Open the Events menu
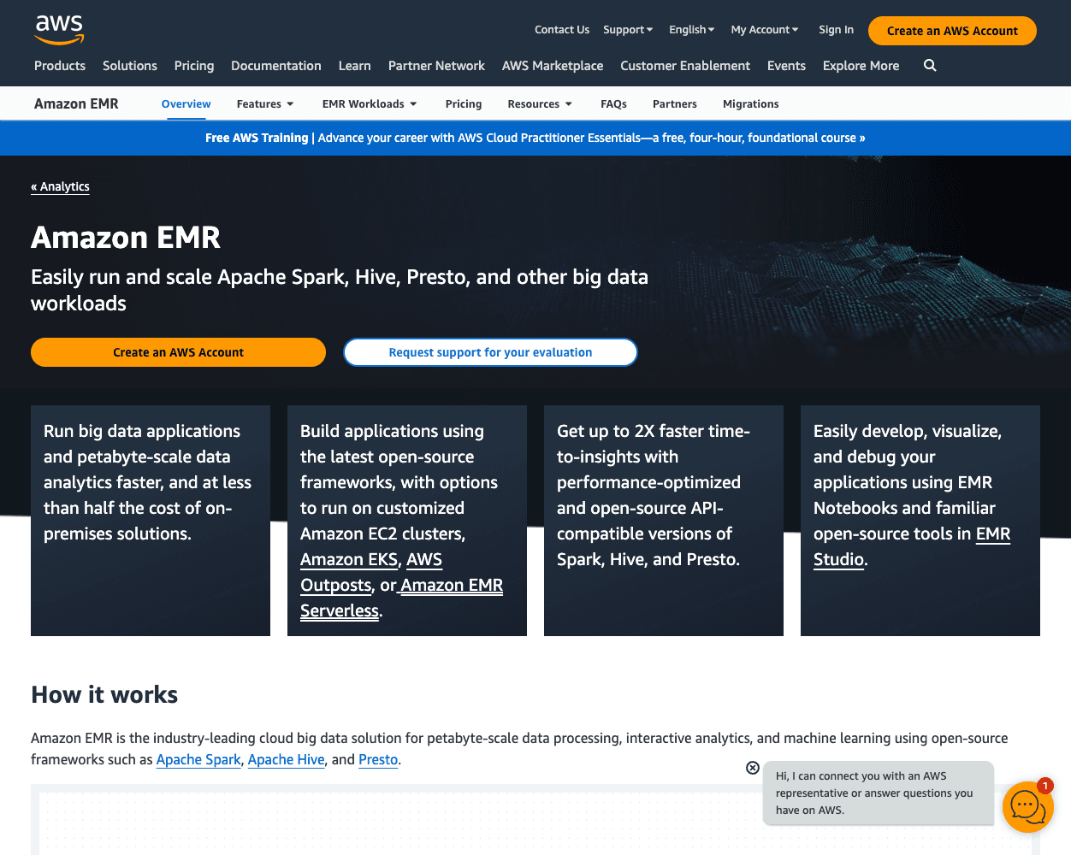The height and width of the screenshot is (855, 1071). pos(786,66)
